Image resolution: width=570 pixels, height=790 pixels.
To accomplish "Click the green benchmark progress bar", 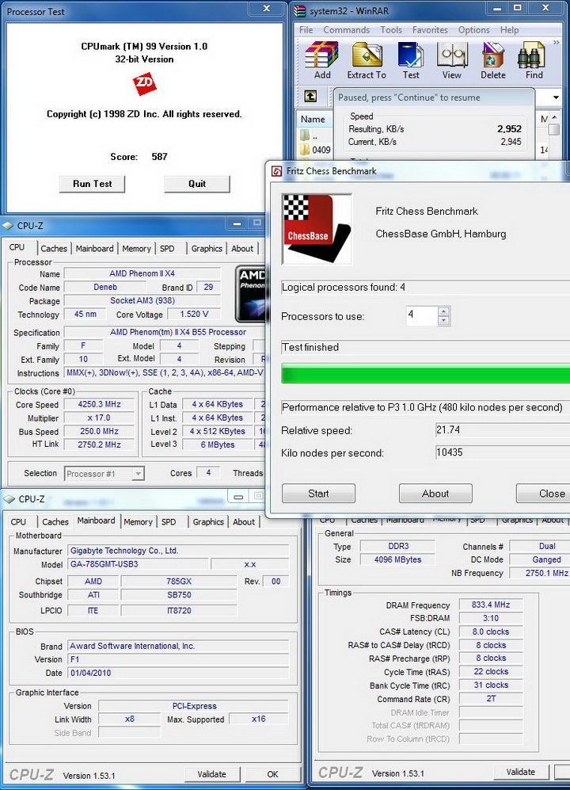I will click(425, 374).
